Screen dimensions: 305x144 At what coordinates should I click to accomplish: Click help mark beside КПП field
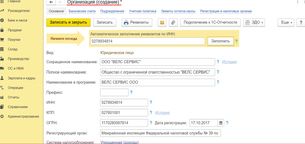[151, 113]
